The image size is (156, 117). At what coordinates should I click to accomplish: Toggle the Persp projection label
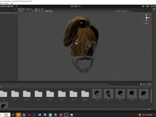[146, 23]
